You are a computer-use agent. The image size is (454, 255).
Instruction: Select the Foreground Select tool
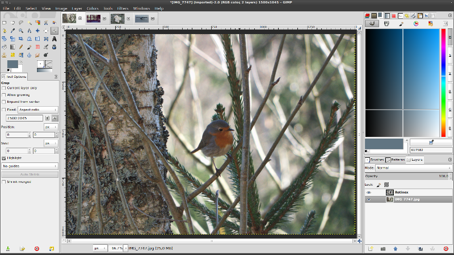click(54, 23)
